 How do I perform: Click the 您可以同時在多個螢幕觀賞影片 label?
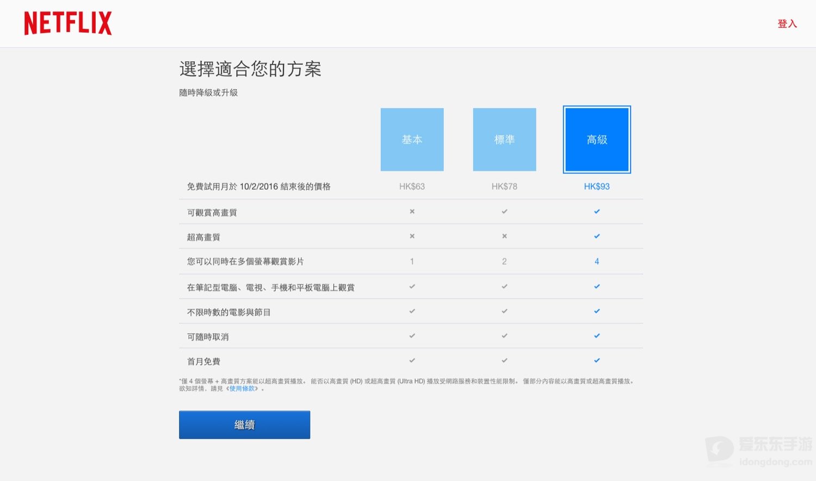pos(245,261)
